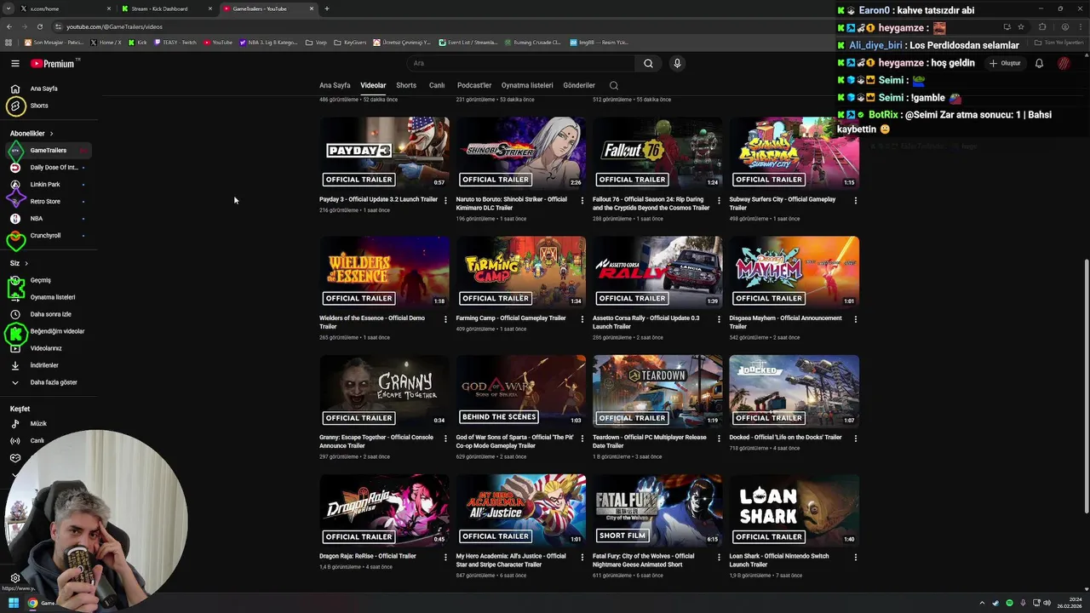The image size is (1090, 613).
Task: Switch to Stream - Kick Dashboard tab
Action: 165,9
